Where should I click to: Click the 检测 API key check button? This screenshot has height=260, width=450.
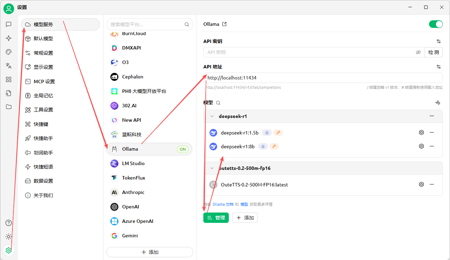[x=433, y=52]
